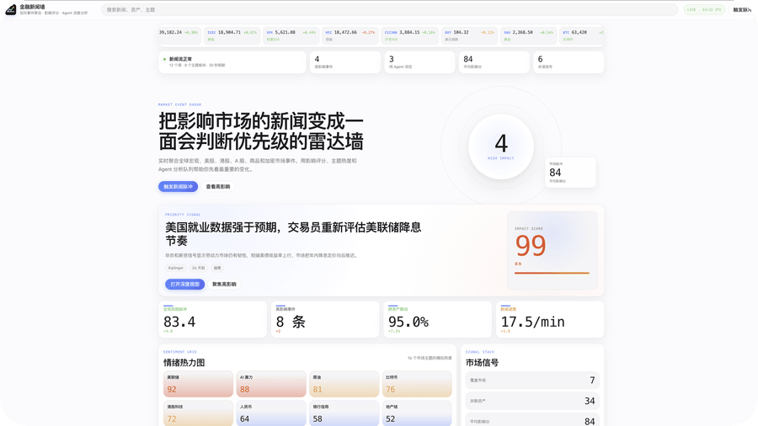Open the 8 条 高影响事件 metric card
This screenshot has width=758, height=426.
coord(325,319)
